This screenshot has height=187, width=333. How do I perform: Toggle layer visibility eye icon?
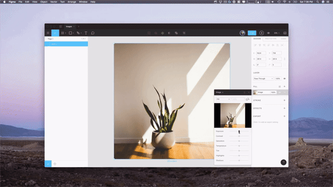[285, 78]
